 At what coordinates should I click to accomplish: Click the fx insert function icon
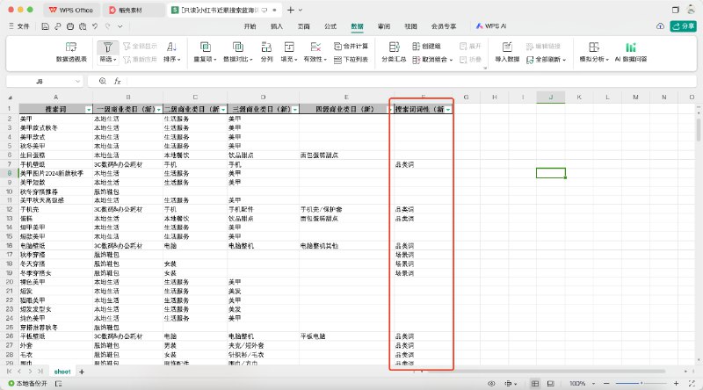(118, 81)
